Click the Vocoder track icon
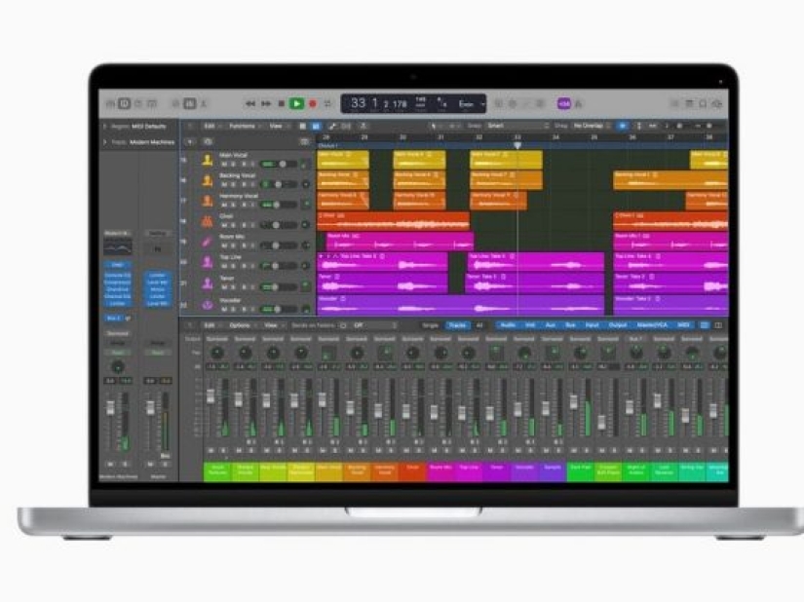Screen dimensions: 804x602 [208, 303]
